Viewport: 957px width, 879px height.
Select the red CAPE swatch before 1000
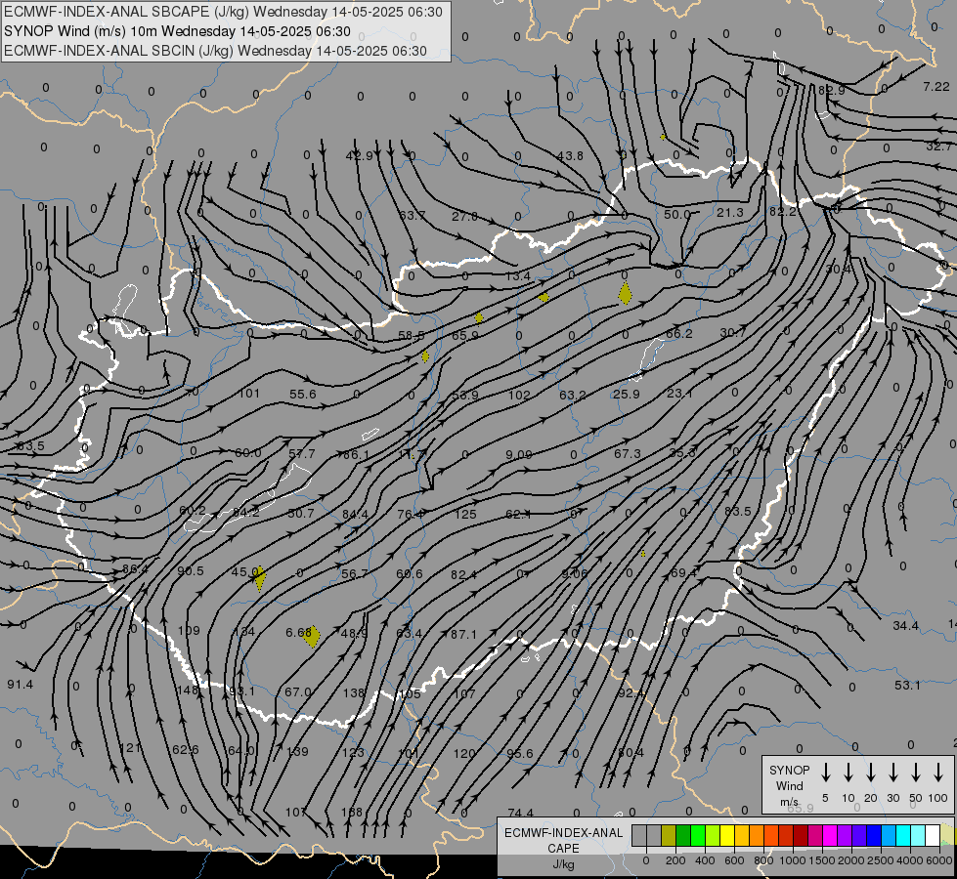point(786,835)
